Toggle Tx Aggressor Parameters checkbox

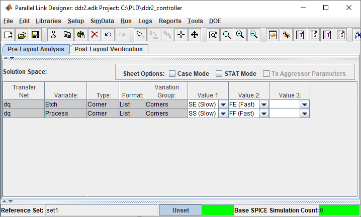click(266, 74)
